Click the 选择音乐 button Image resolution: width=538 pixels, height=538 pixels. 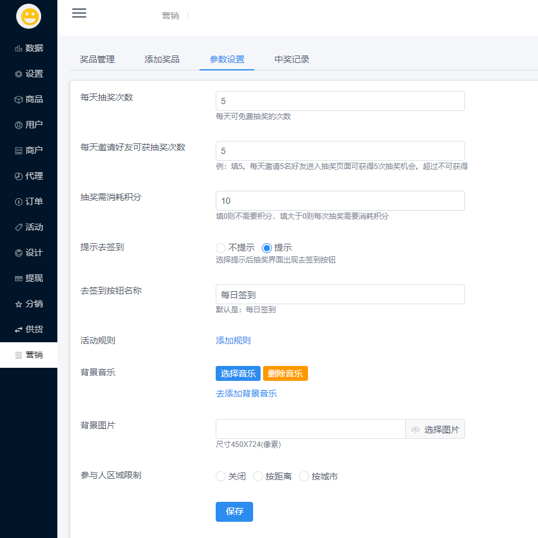click(238, 373)
